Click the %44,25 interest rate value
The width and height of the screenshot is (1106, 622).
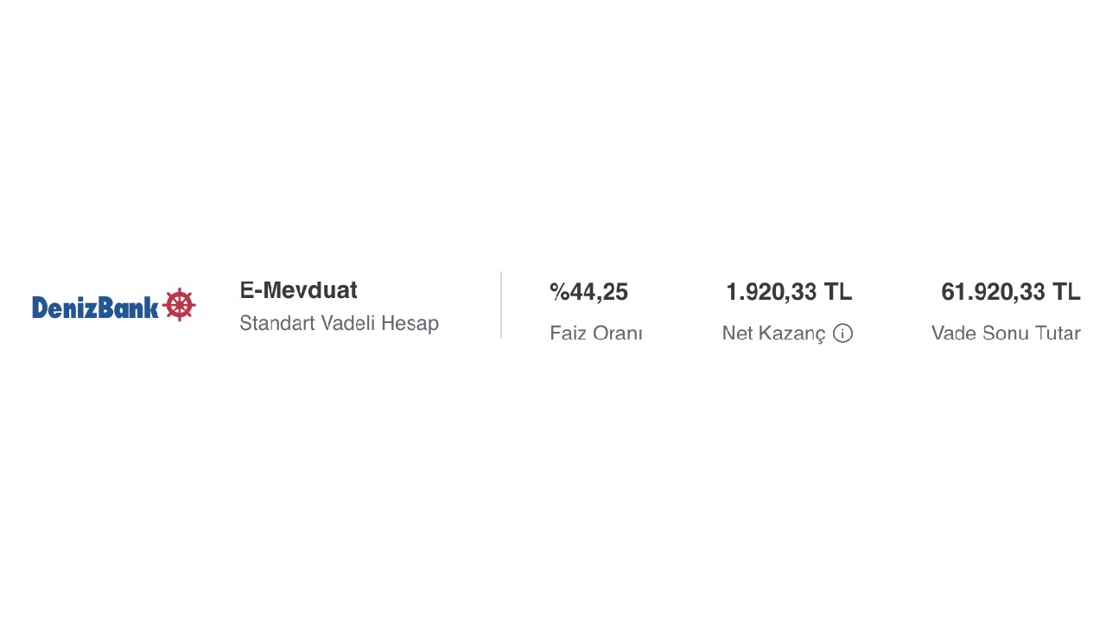(x=588, y=292)
